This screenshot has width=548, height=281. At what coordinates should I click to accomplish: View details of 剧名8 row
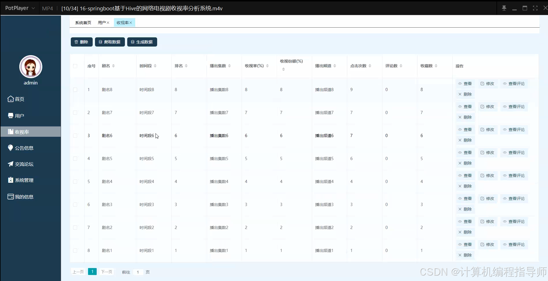click(x=465, y=84)
